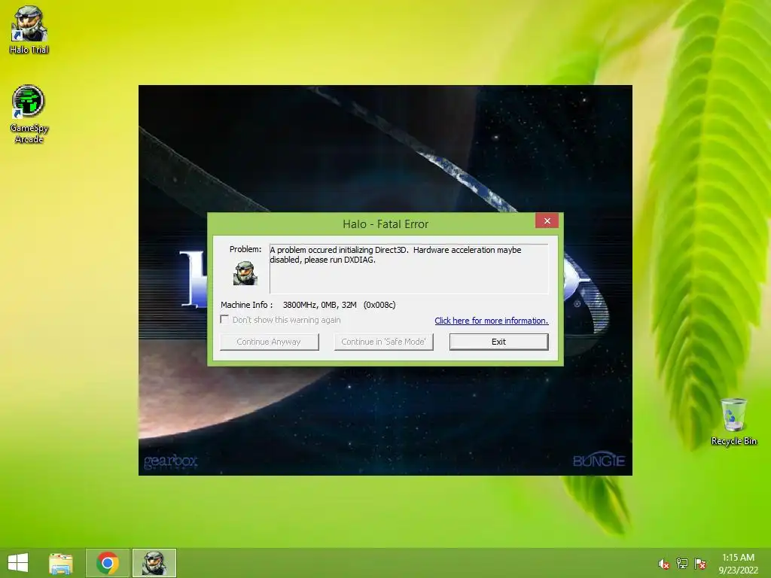Select the Halo Trial desktop shortcut
This screenshot has height=578, width=771.
point(29,29)
